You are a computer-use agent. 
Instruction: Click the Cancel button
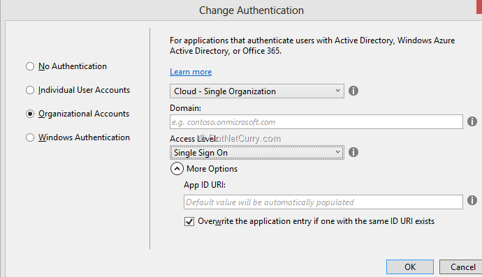click(462, 267)
